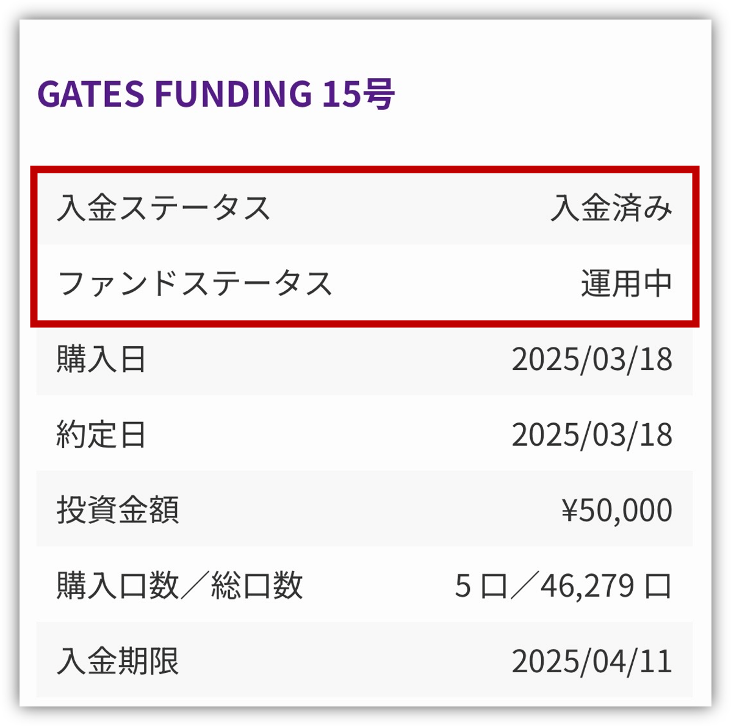Click the word GATES in the heading
The height and width of the screenshot is (726, 731).
(x=91, y=94)
